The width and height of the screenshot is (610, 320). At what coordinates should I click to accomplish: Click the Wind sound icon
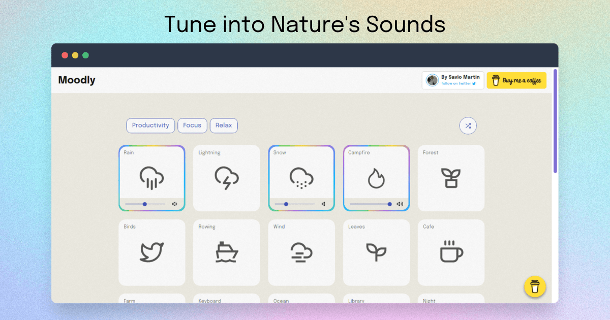click(301, 252)
